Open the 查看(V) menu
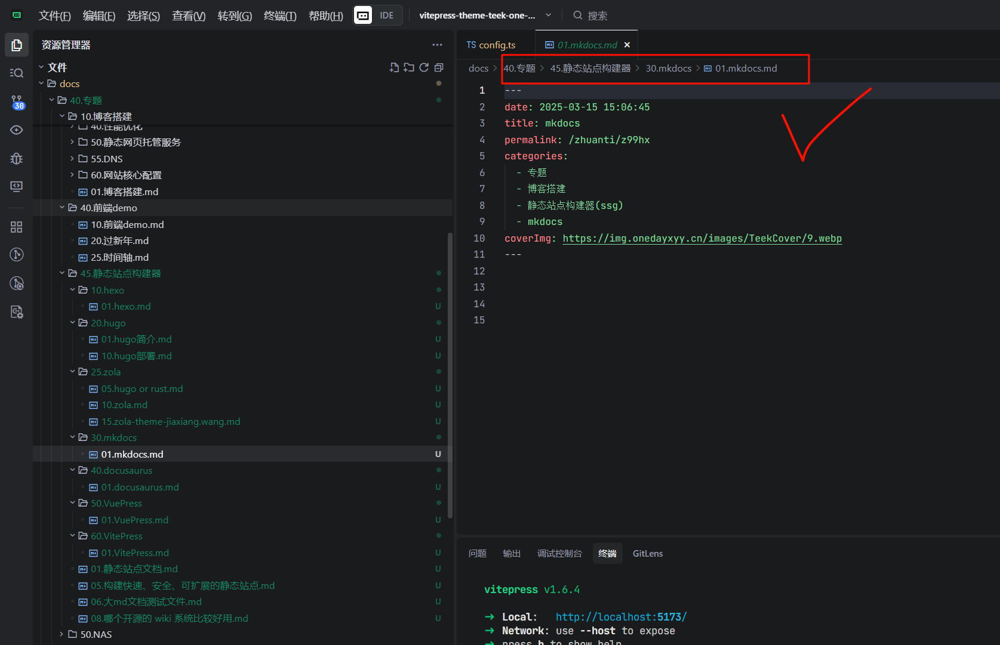Image resolution: width=1000 pixels, height=645 pixels. [x=189, y=16]
